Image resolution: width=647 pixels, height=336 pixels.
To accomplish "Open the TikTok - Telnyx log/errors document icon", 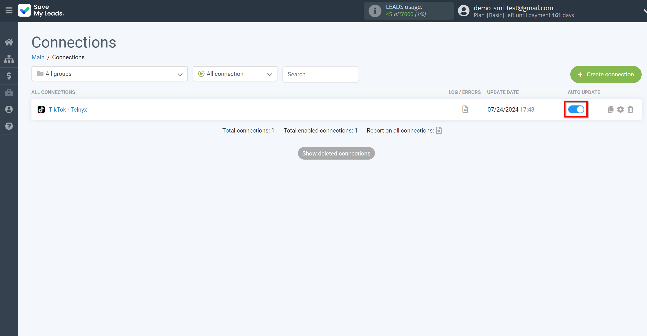I will coord(465,109).
